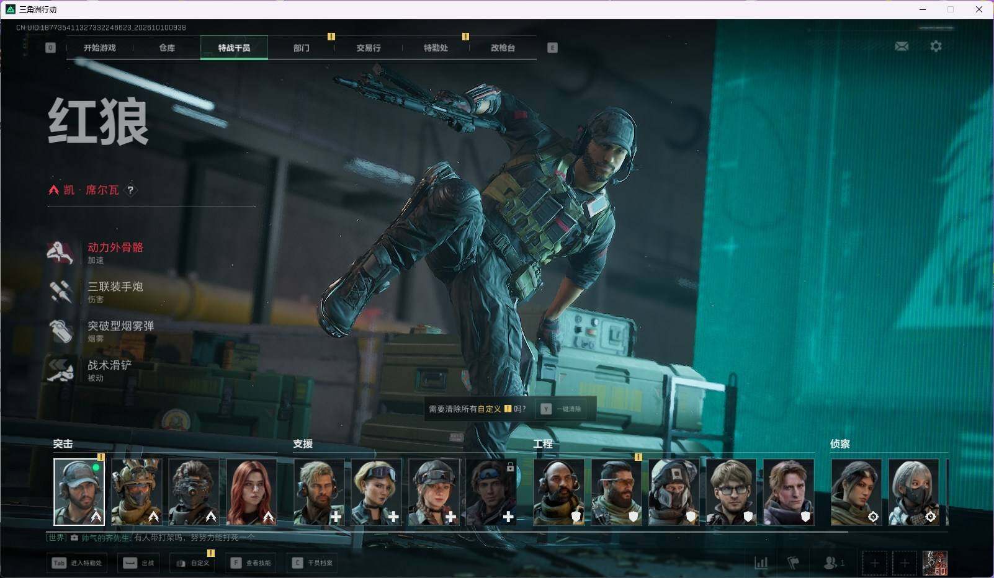Go to the 交易行 tab
The height and width of the screenshot is (578, 994).
[x=369, y=48]
